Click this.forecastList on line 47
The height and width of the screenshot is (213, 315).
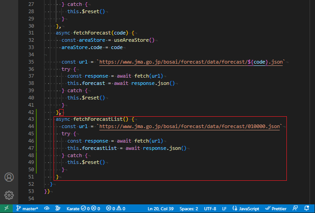[x=92, y=149]
